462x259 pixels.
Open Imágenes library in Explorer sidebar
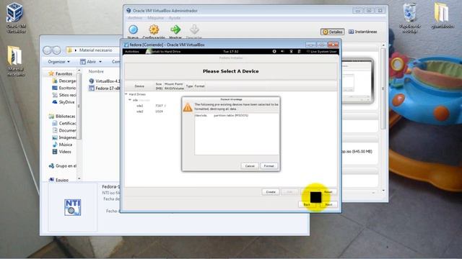64,137
